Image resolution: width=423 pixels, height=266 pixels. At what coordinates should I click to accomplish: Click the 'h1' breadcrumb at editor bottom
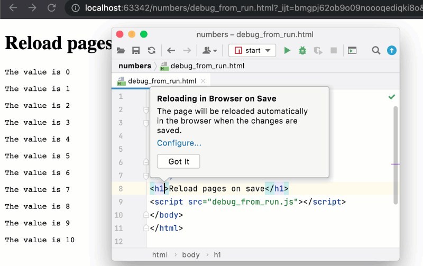[217, 255]
